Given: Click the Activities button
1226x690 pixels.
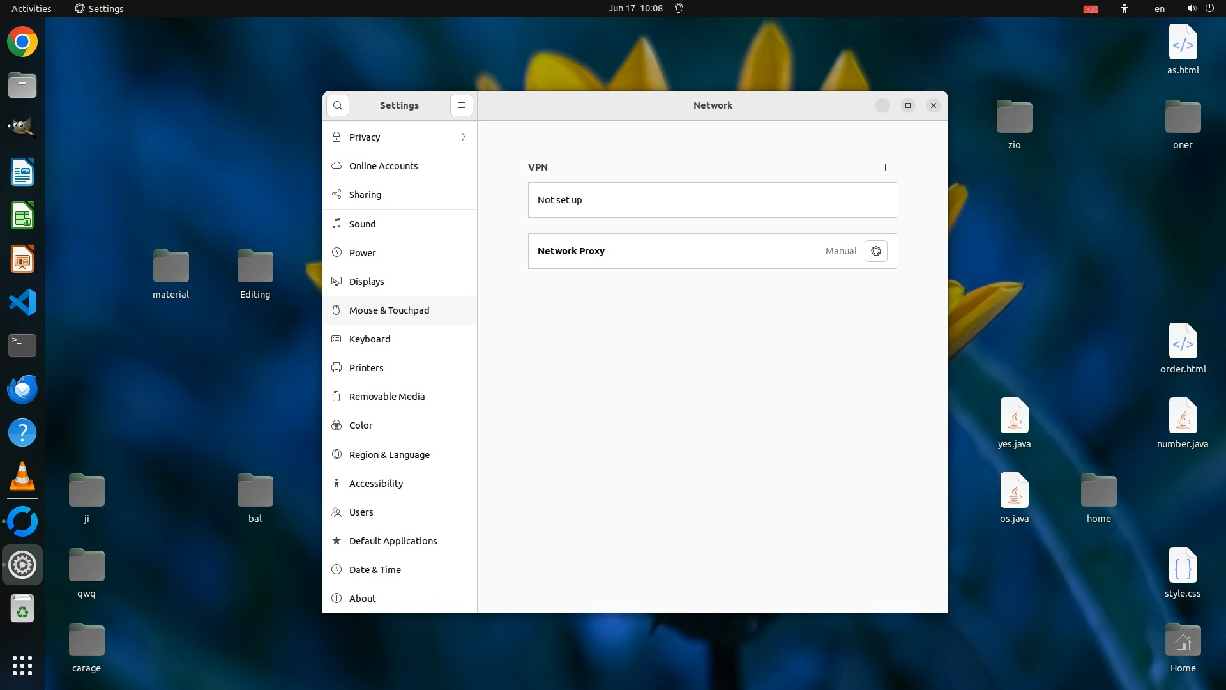Looking at the screenshot, I should coord(31,9).
